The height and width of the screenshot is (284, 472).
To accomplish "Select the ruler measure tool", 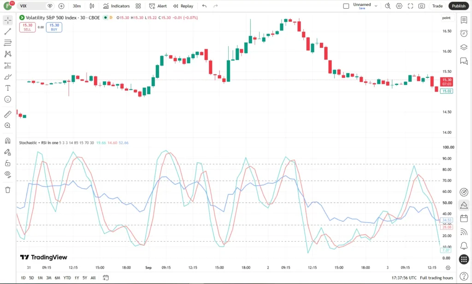I will click(x=8, y=114).
